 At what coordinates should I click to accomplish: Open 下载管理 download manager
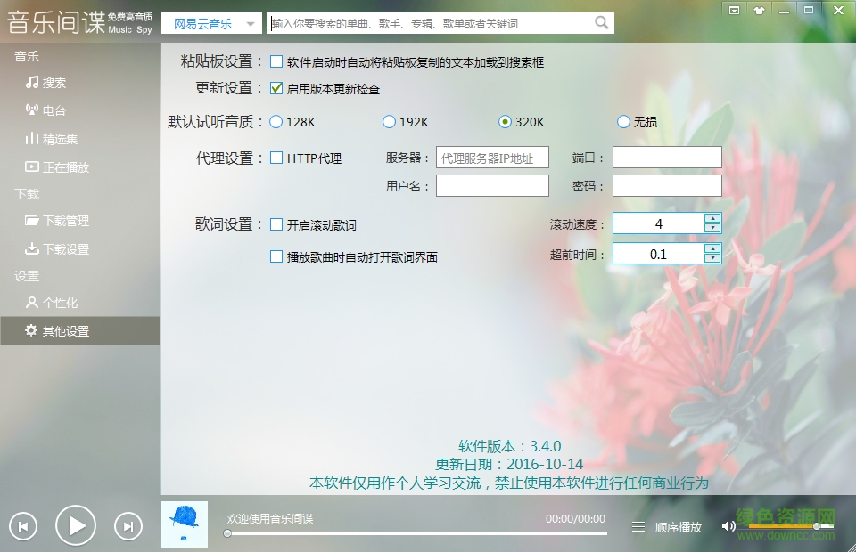[64, 221]
